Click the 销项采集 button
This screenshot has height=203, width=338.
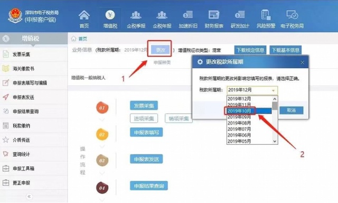pos(179,118)
